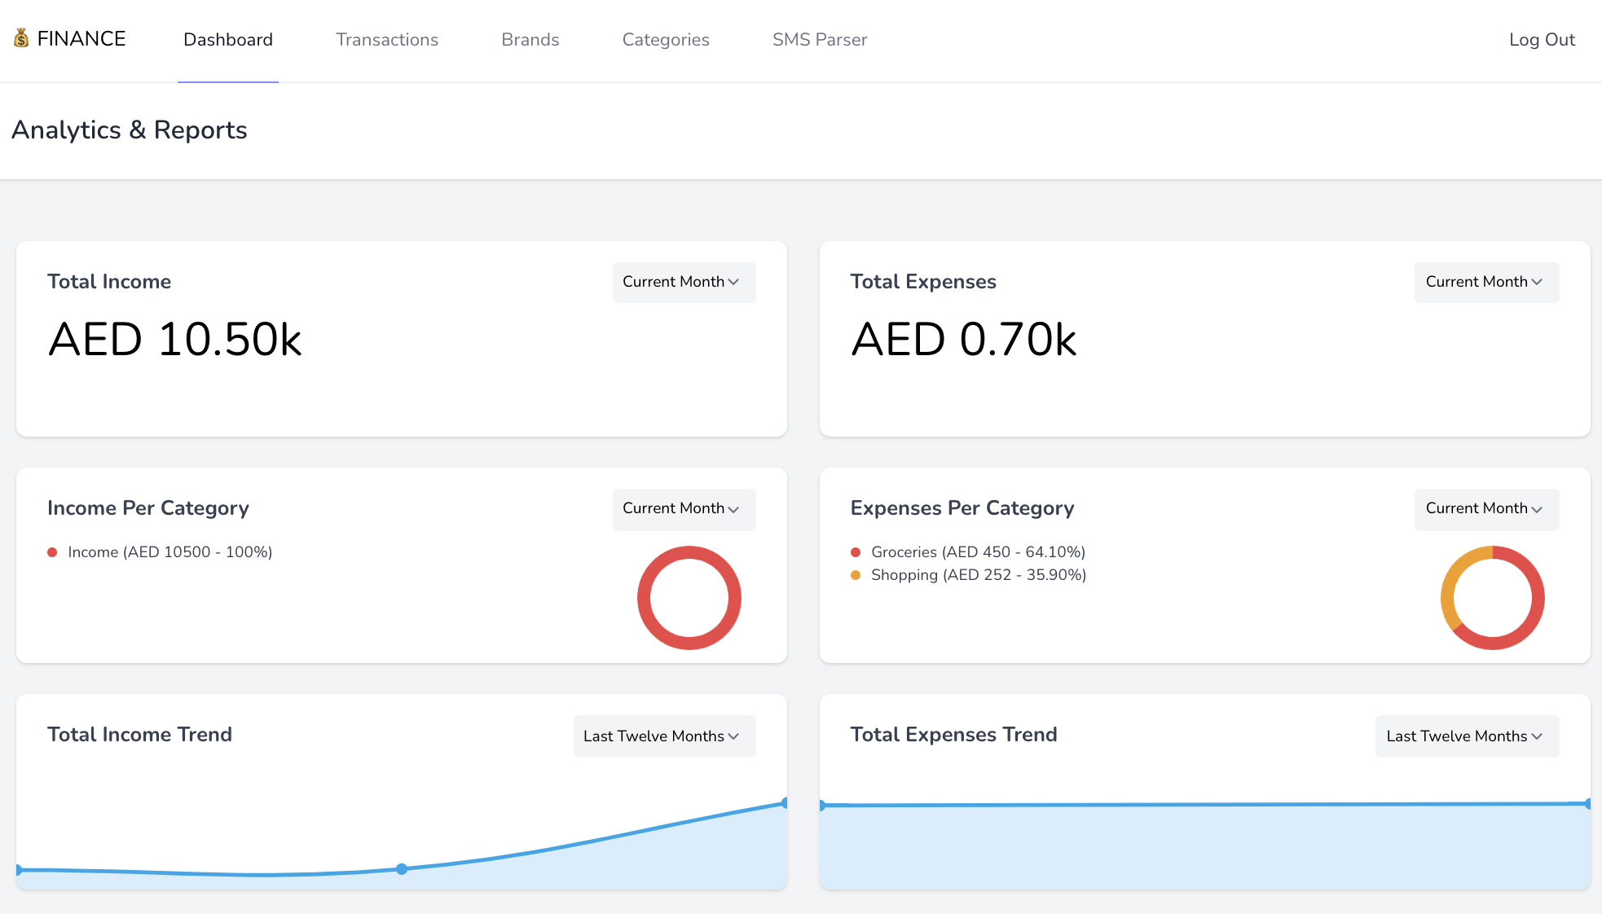1602x914 pixels.
Task: Click the Log Out link
Action: (x=1541, y=40)
